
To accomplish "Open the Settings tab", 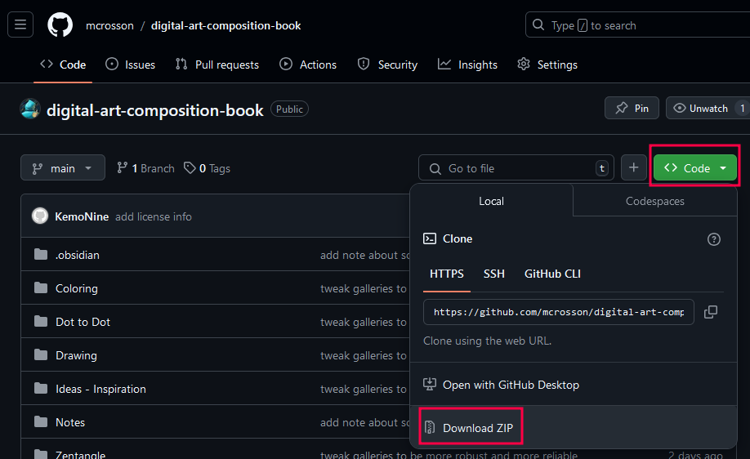I will (x=547, y=65).
